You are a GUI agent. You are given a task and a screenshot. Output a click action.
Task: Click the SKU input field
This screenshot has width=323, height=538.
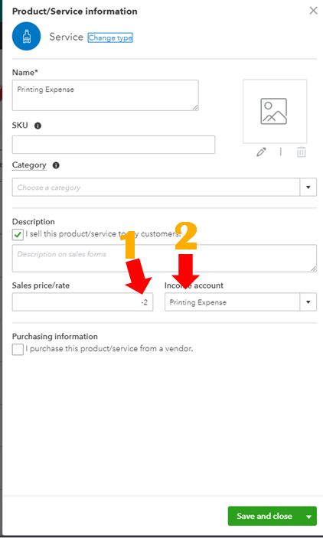(113, 145)
